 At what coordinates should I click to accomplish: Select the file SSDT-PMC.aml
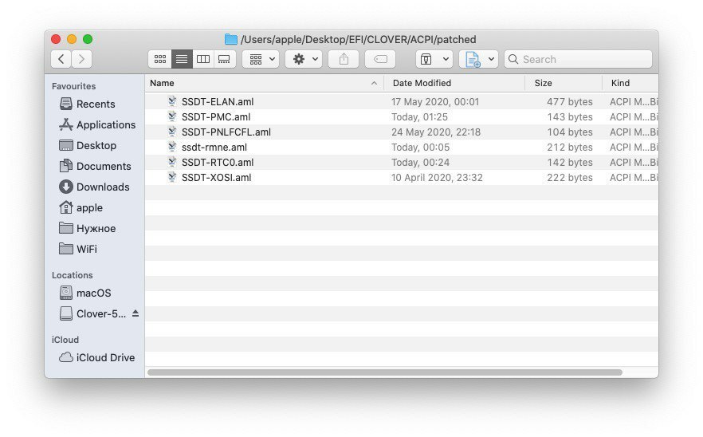tap(216, 117)
